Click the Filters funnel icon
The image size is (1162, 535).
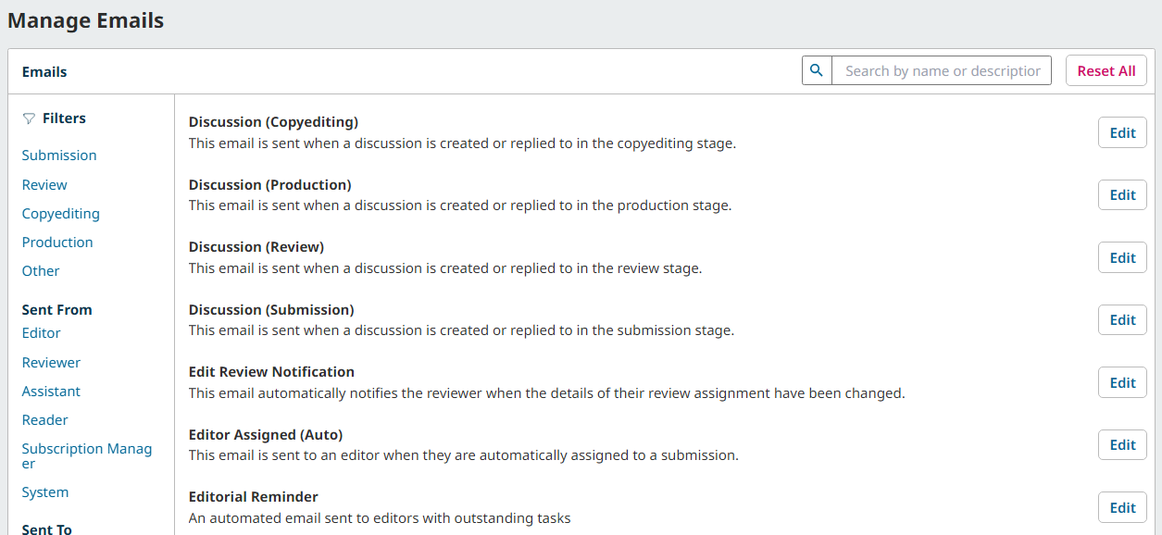point(29,118)
